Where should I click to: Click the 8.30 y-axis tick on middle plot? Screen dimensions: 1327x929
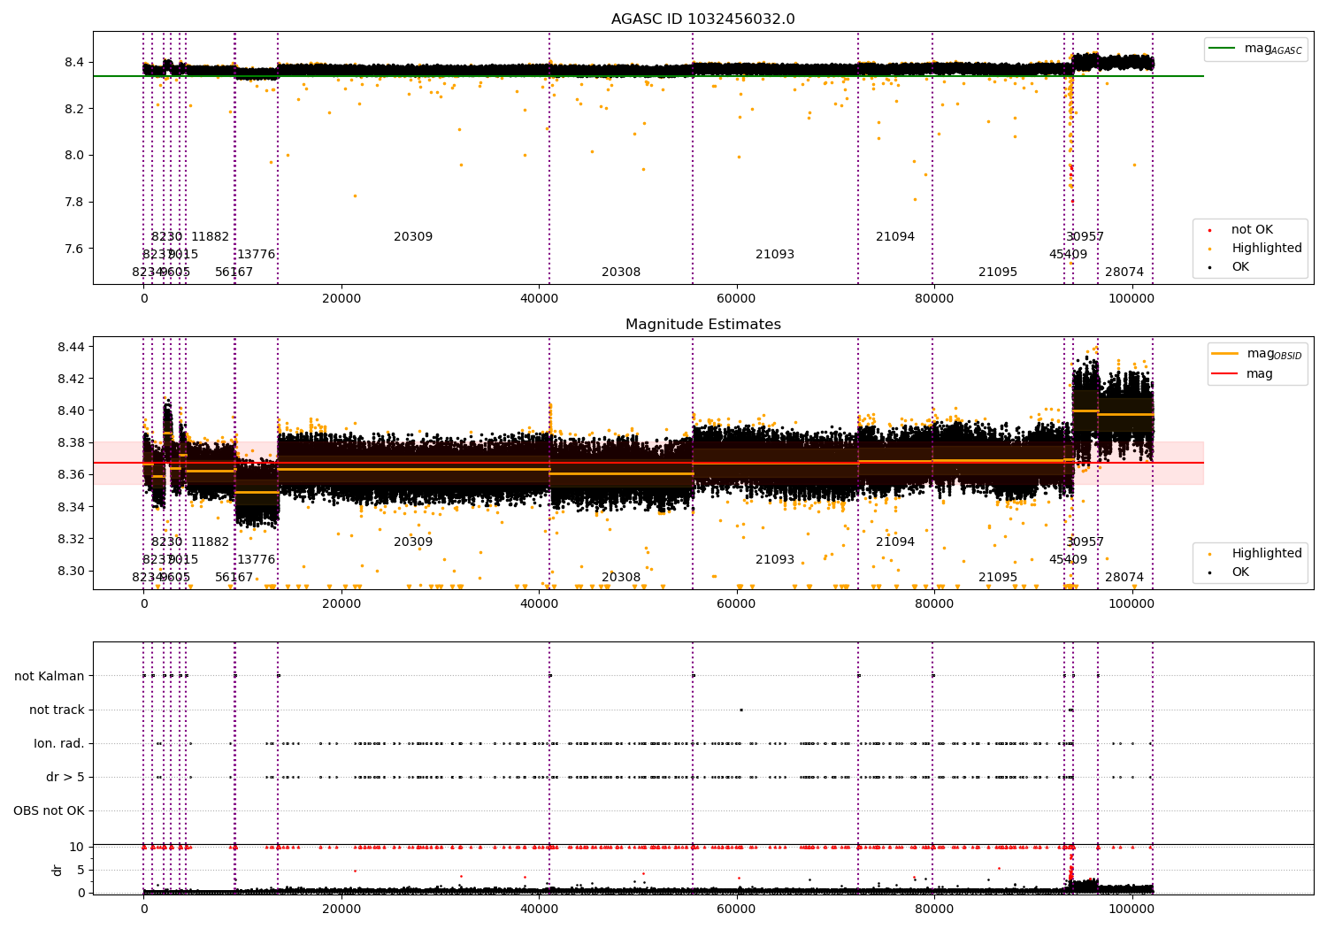(x=71, y=571)
